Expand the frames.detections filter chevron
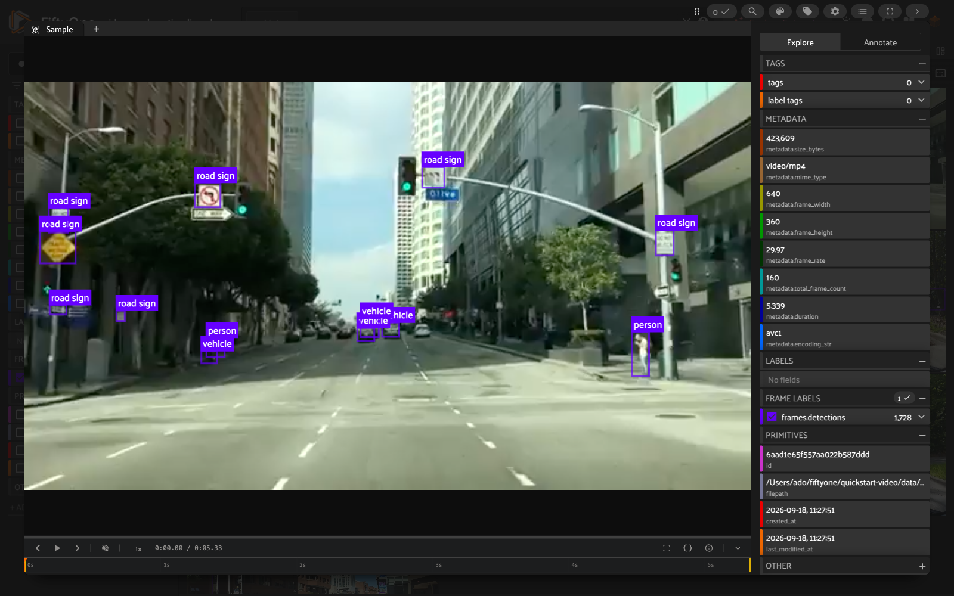Screen dimensions: 954x596 tap(921, 417)
